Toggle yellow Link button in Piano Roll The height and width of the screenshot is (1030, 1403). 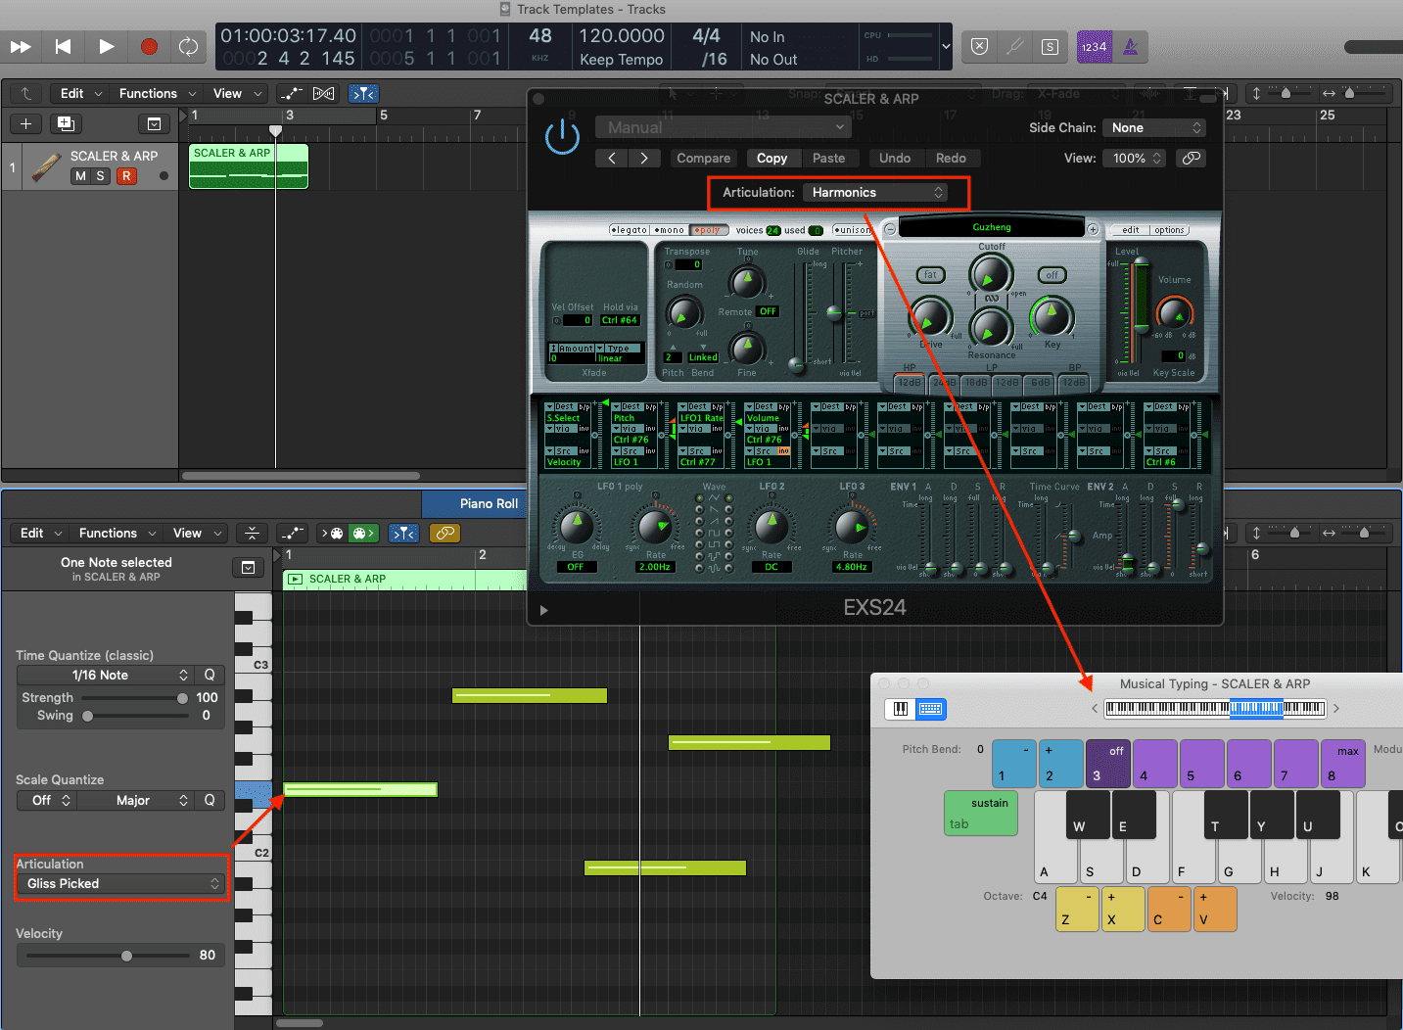coord(444,533)
